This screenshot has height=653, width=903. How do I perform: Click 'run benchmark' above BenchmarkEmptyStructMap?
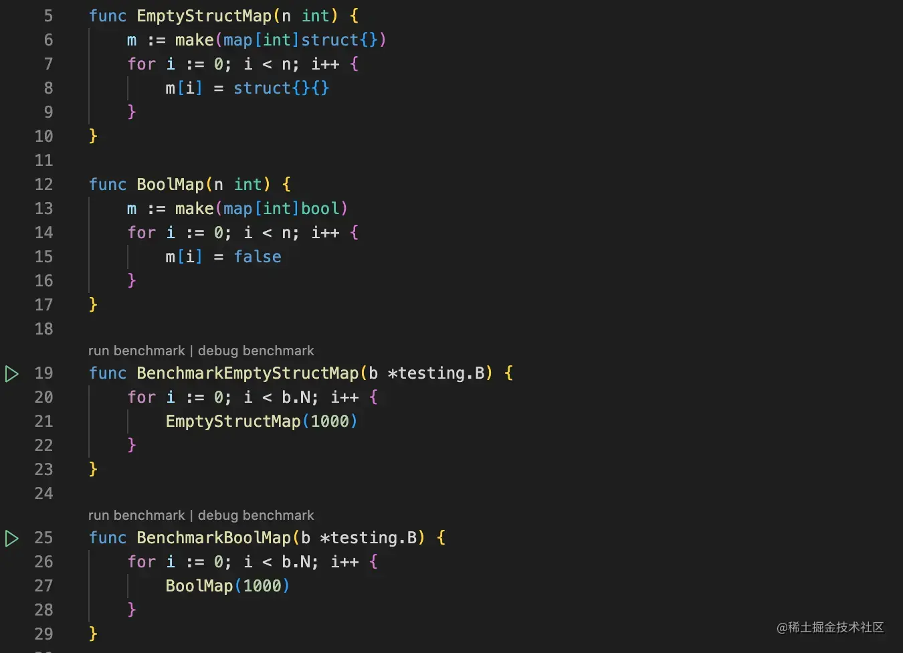click(x=136, y=351)
